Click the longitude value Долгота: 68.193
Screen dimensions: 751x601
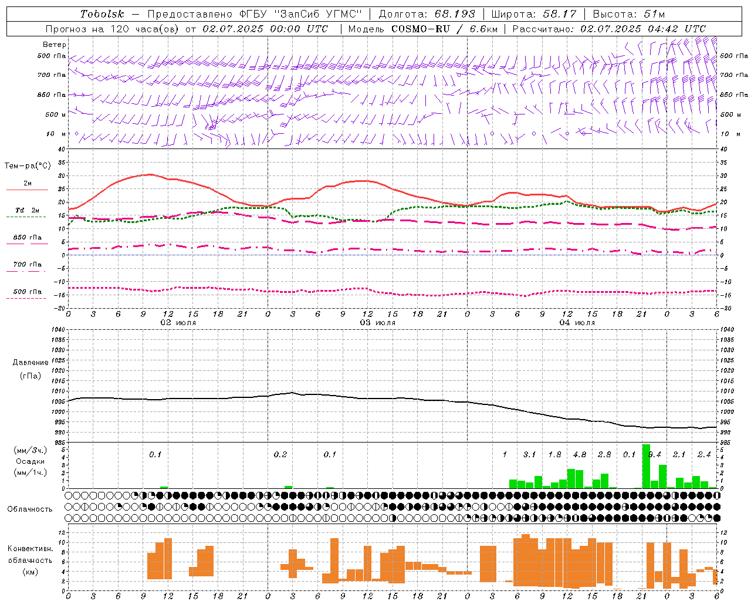tap(427, 14)
